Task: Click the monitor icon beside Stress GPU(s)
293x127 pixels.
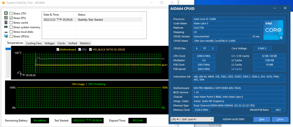Action: point(6,36)
